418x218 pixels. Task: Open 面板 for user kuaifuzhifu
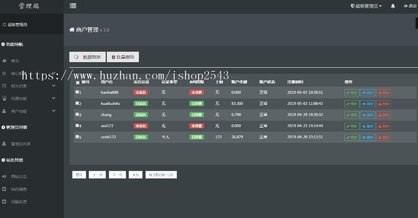tap(367, 104)
